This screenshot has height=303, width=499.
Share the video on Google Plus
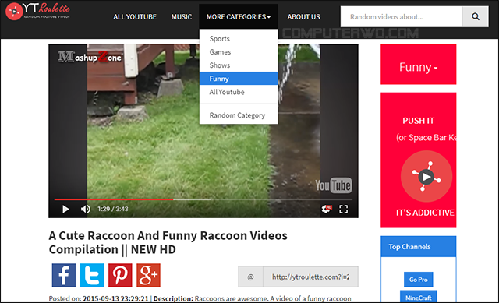point(149,275)
